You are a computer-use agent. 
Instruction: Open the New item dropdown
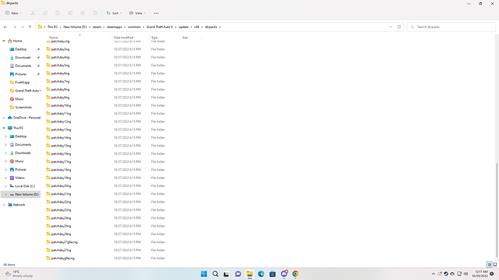click(13, 13)
